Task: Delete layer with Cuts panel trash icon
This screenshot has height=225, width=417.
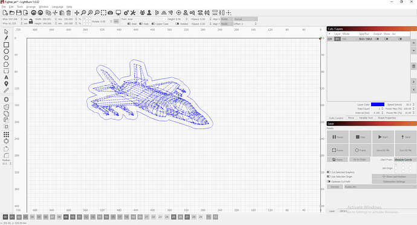Action: (x=413, y=66)
